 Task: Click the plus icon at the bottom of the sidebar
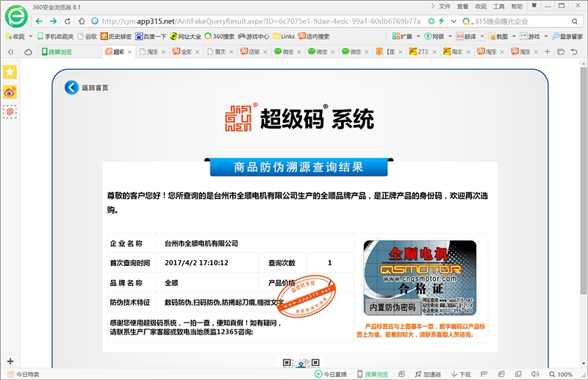[10, 361]
